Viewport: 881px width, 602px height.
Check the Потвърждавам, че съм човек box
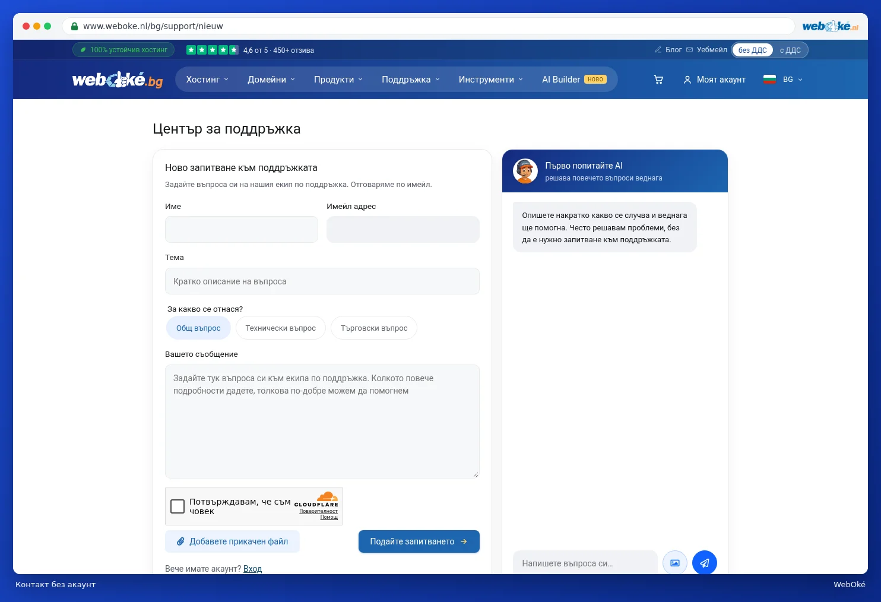(x=178, y=506)
